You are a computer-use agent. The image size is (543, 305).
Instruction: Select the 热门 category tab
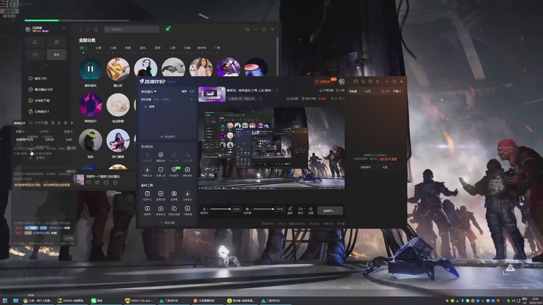coord(83,48)
